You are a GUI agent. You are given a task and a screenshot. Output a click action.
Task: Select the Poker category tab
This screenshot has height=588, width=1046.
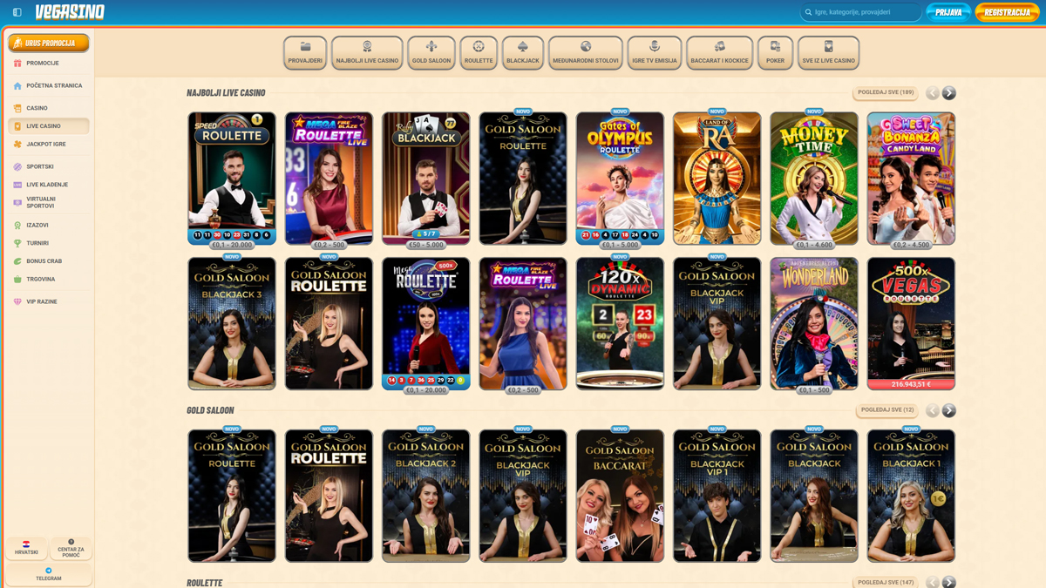point(775,52)
